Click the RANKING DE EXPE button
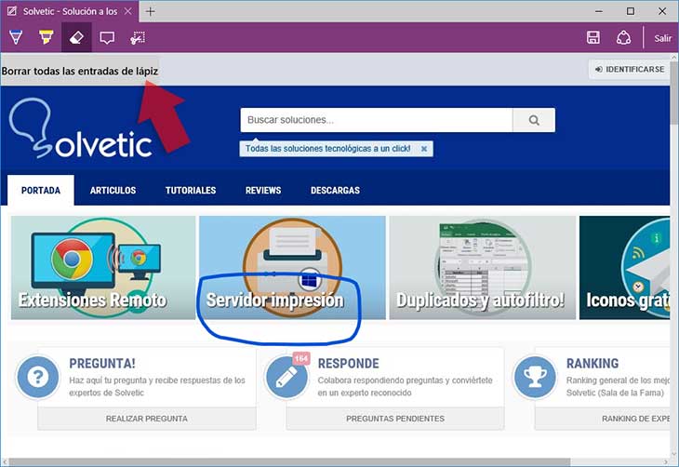679x467 pixels. point(603,419)
